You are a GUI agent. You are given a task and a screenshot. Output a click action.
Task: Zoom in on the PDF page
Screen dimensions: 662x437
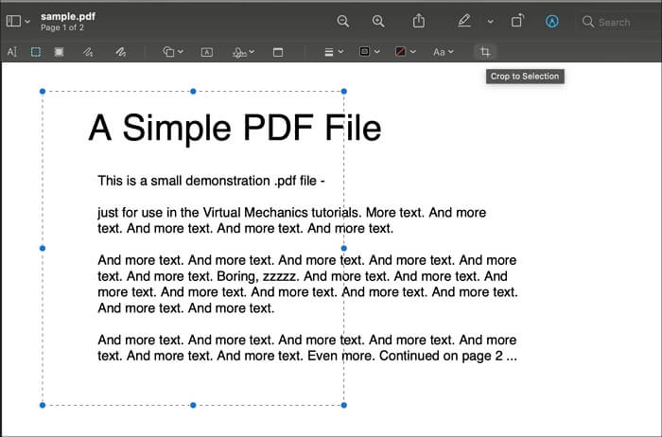pyautogui.click(x=378, y=21)
